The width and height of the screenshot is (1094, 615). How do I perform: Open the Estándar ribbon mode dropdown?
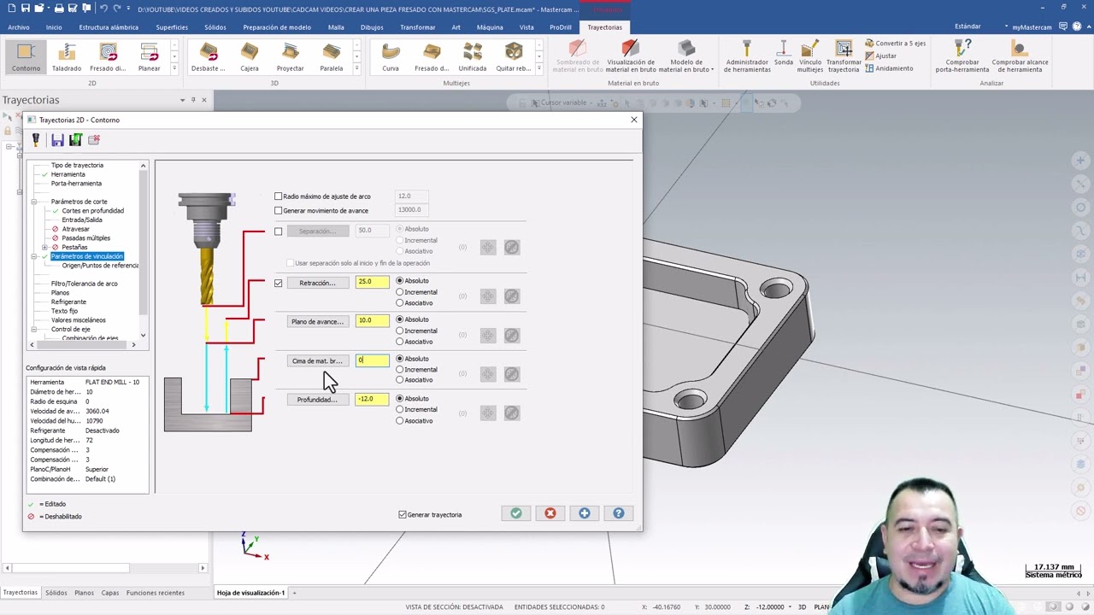pos(1008,26)
